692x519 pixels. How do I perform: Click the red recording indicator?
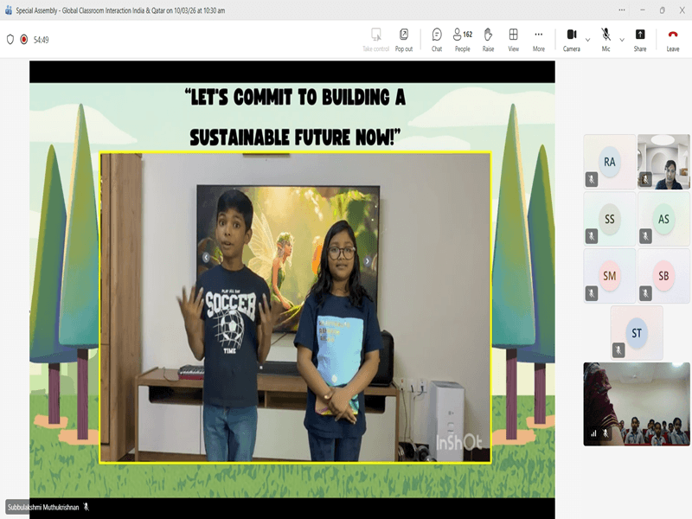[x=23, y=39]
